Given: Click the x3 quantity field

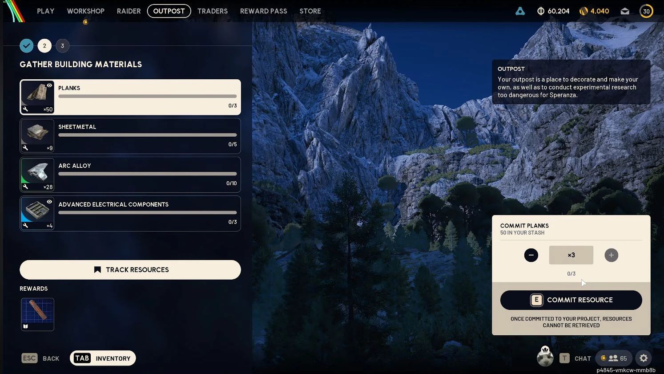Looking at the screenshot, I should coord(571,255).
